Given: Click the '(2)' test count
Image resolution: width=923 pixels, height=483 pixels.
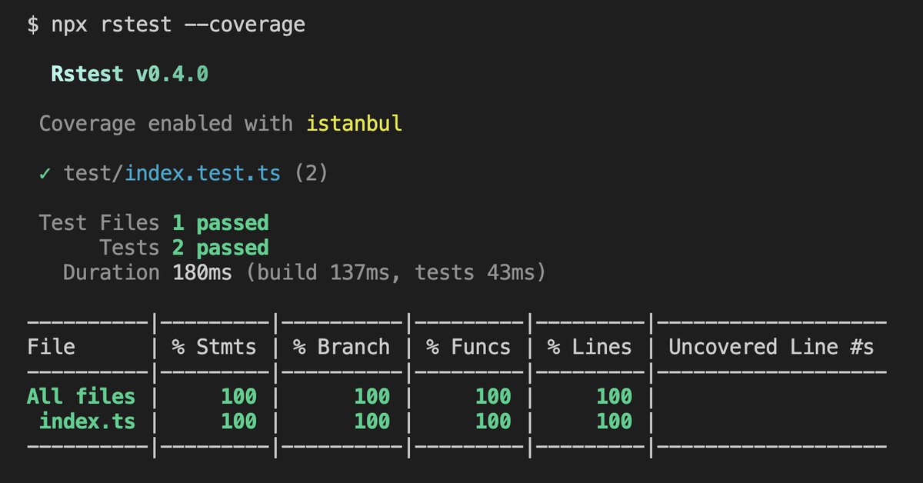Looking at the screenshot, I should (x=312, y=173).
